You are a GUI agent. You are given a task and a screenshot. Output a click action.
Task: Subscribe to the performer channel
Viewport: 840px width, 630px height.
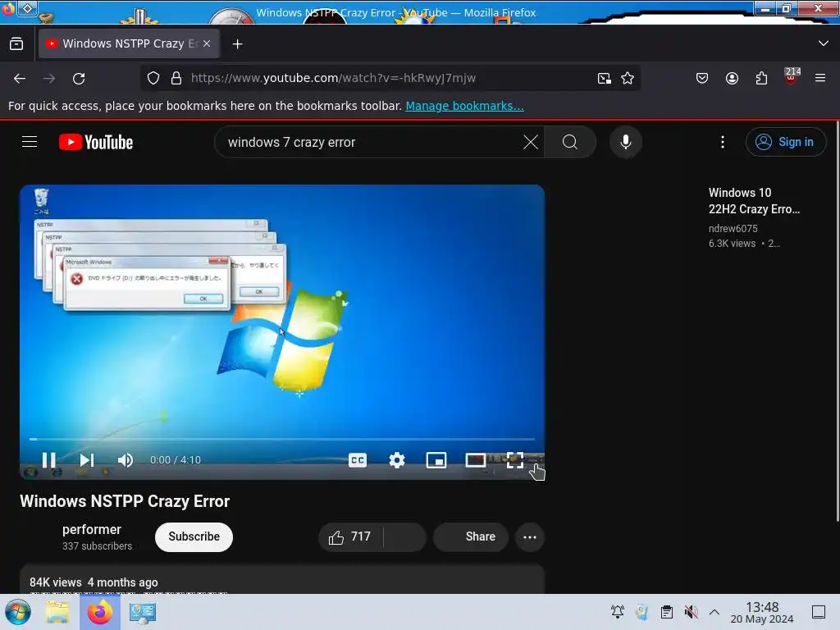pyautogui.click(x=194, y=536)
